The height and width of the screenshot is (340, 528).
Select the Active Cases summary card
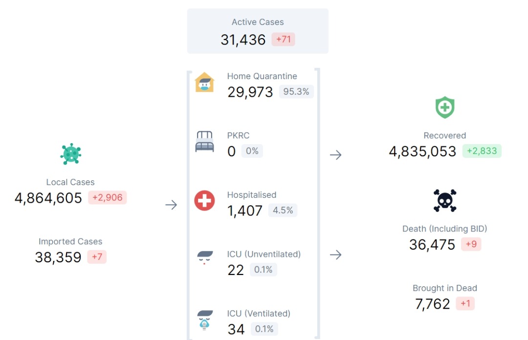[258, 31]
